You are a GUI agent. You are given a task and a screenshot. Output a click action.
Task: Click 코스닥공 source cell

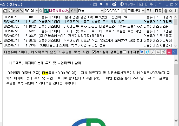click(x=166, y=36)
